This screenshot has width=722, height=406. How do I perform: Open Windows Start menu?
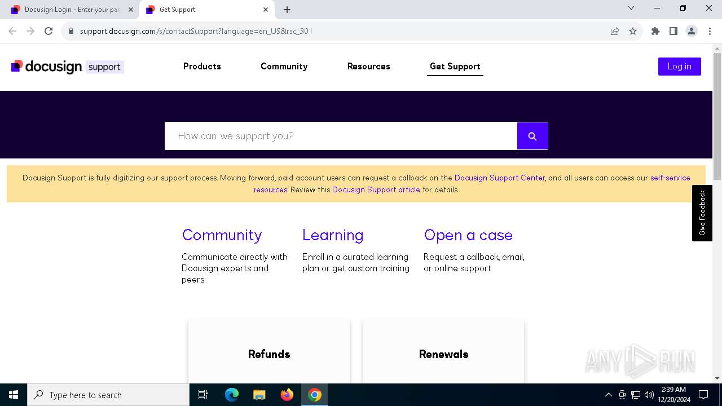[14, 395]
